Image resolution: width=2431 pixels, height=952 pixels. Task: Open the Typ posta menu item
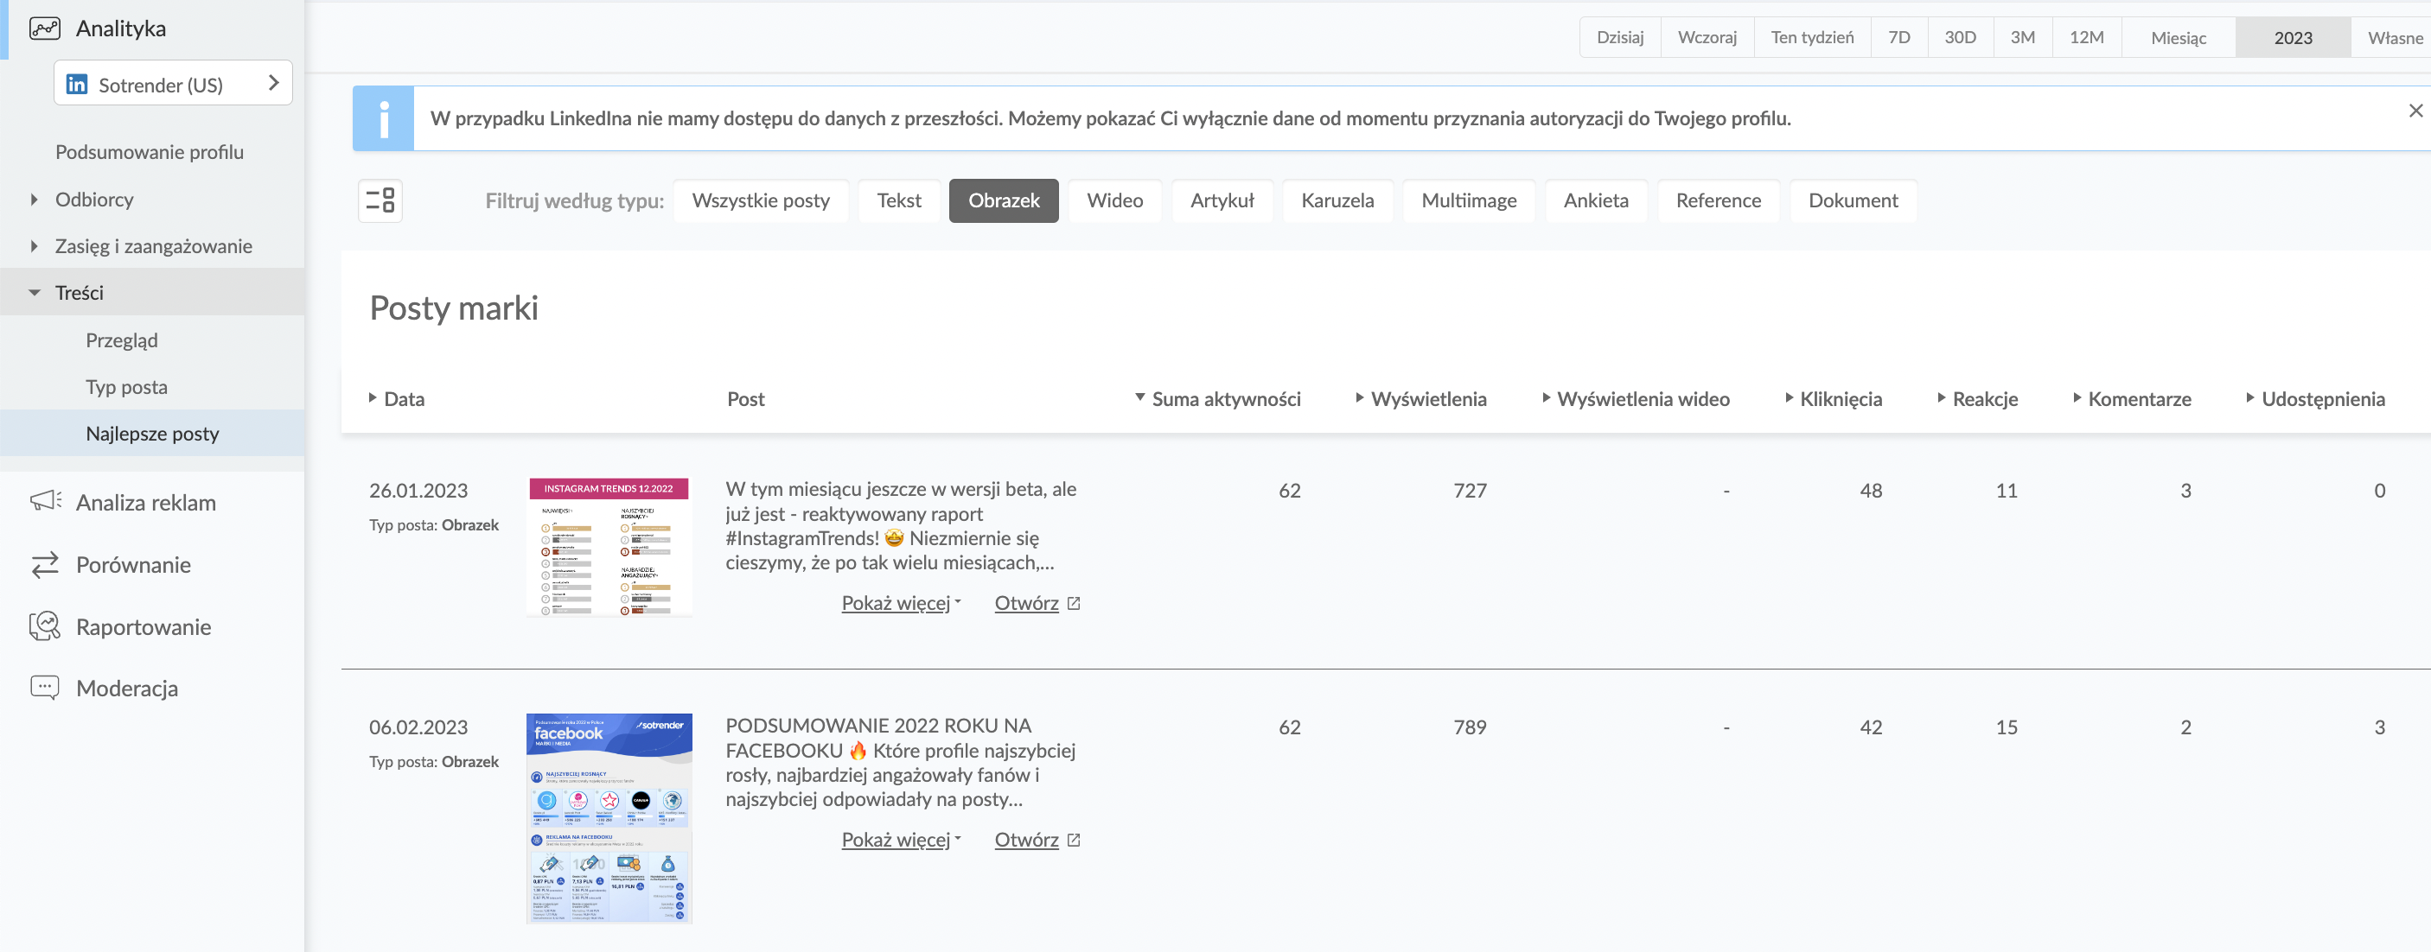click(x=126, y=387)
